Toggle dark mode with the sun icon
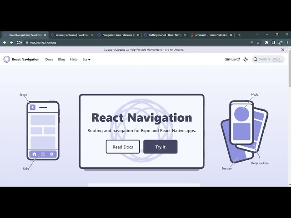 pyautogui.click(x=246, y=59)
